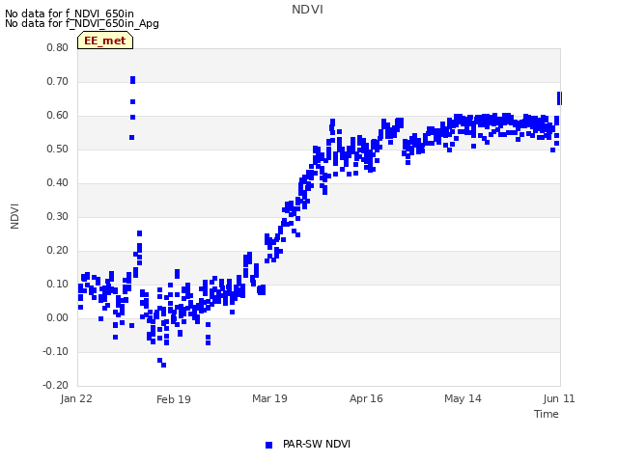Click the blue PAR-SW NDVI legend swatch
618x463 pixels.
[268, 445]
